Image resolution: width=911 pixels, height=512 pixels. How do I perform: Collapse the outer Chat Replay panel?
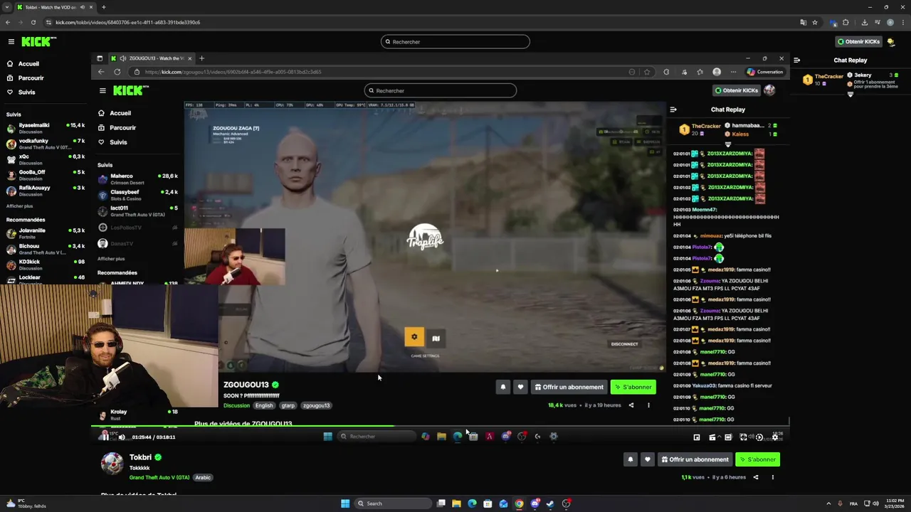click(796, 60)
